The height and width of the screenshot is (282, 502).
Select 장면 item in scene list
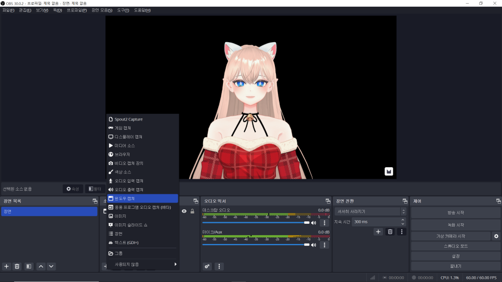coord(49,211)
